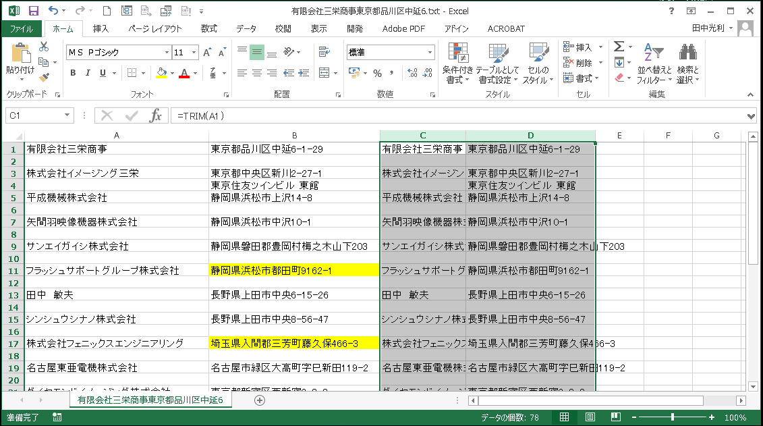Apply the yellow fill color

point(161,74)
